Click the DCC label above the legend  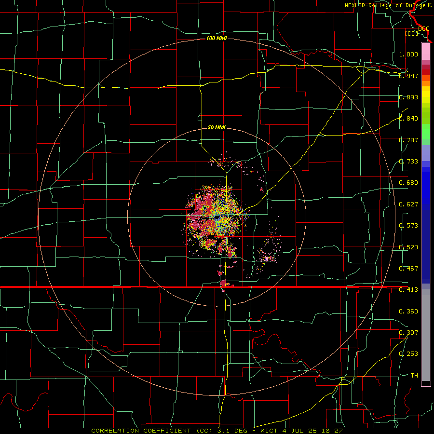coord(423,29)
